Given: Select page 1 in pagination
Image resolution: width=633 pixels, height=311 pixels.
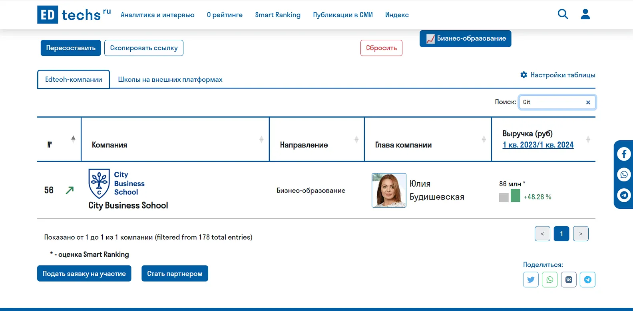Looking at the screenshot, I should (x=561, y=234).
